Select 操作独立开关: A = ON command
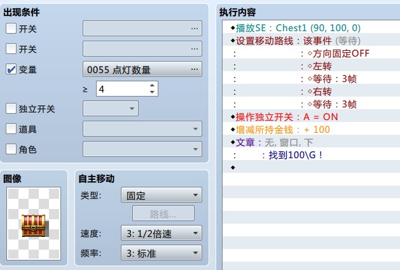 (x=311, y=117)
